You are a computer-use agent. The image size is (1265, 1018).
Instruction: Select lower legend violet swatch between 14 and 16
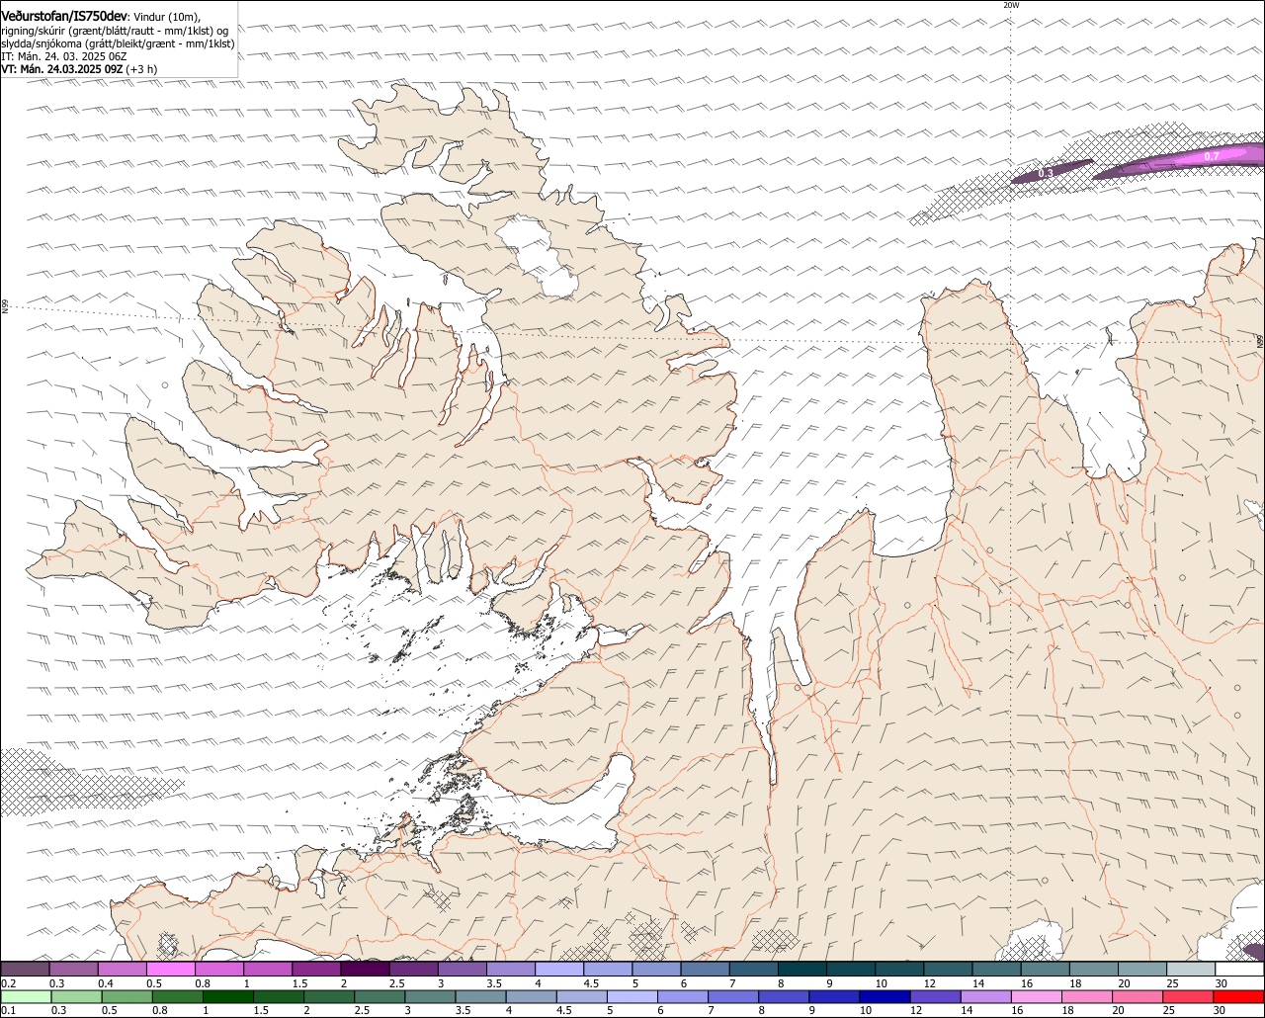click(986, 996)
